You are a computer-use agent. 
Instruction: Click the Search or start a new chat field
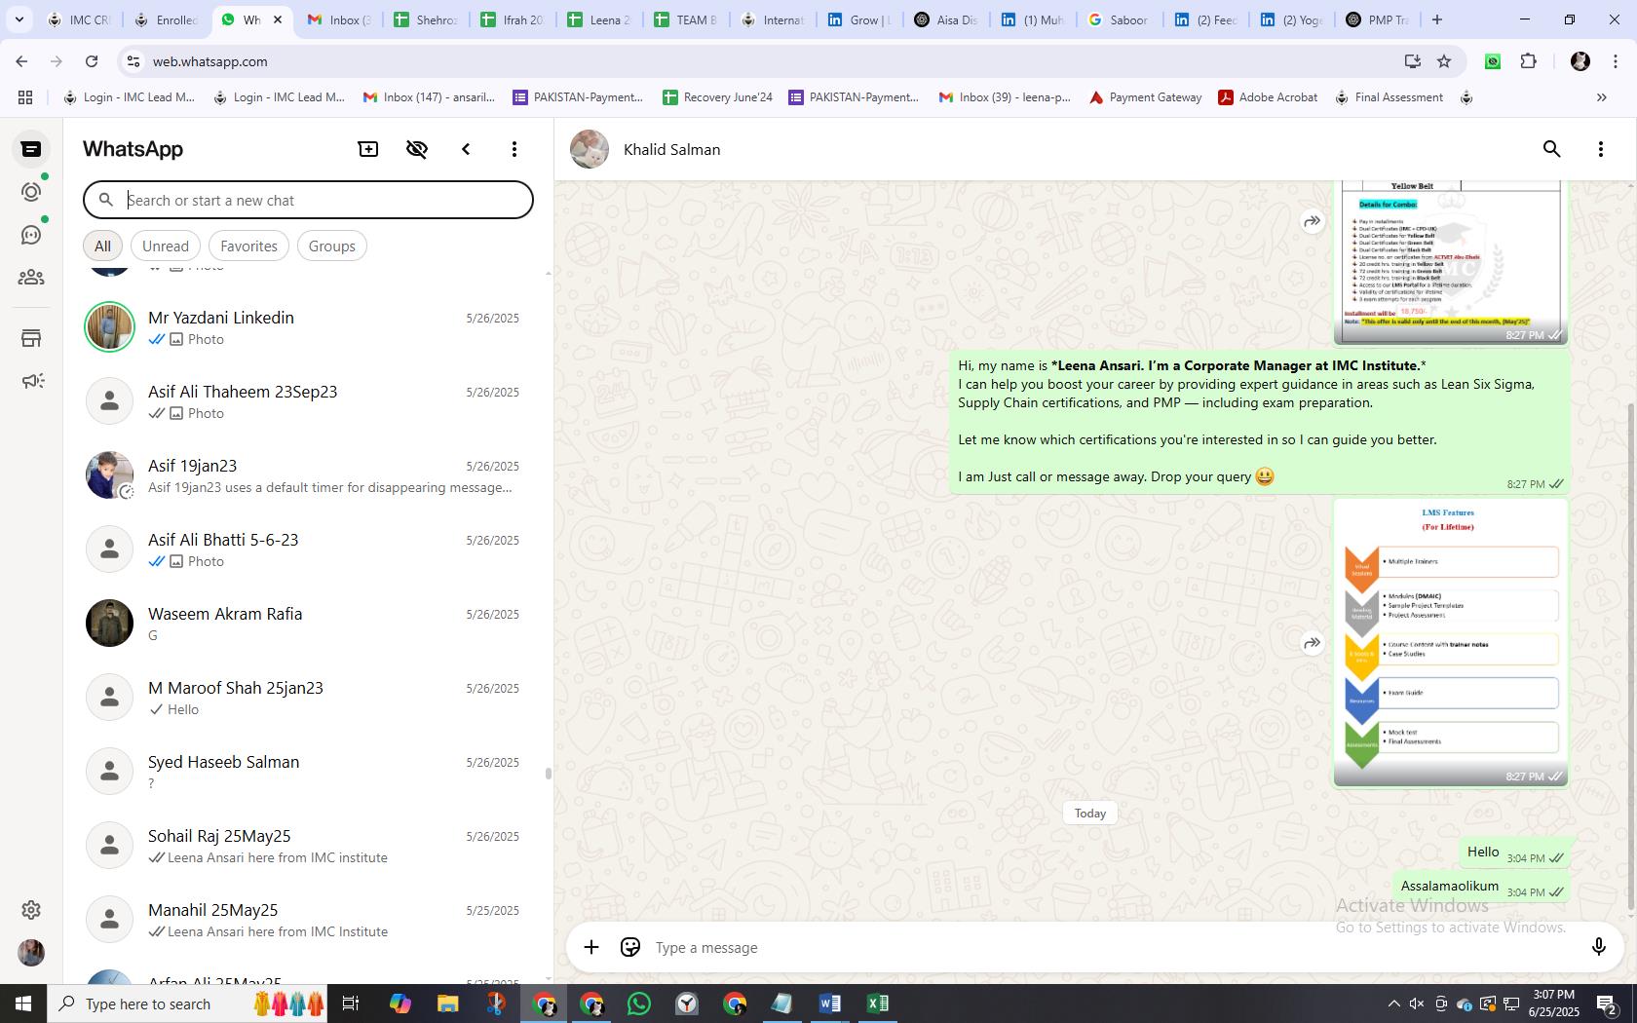(308, 200)
